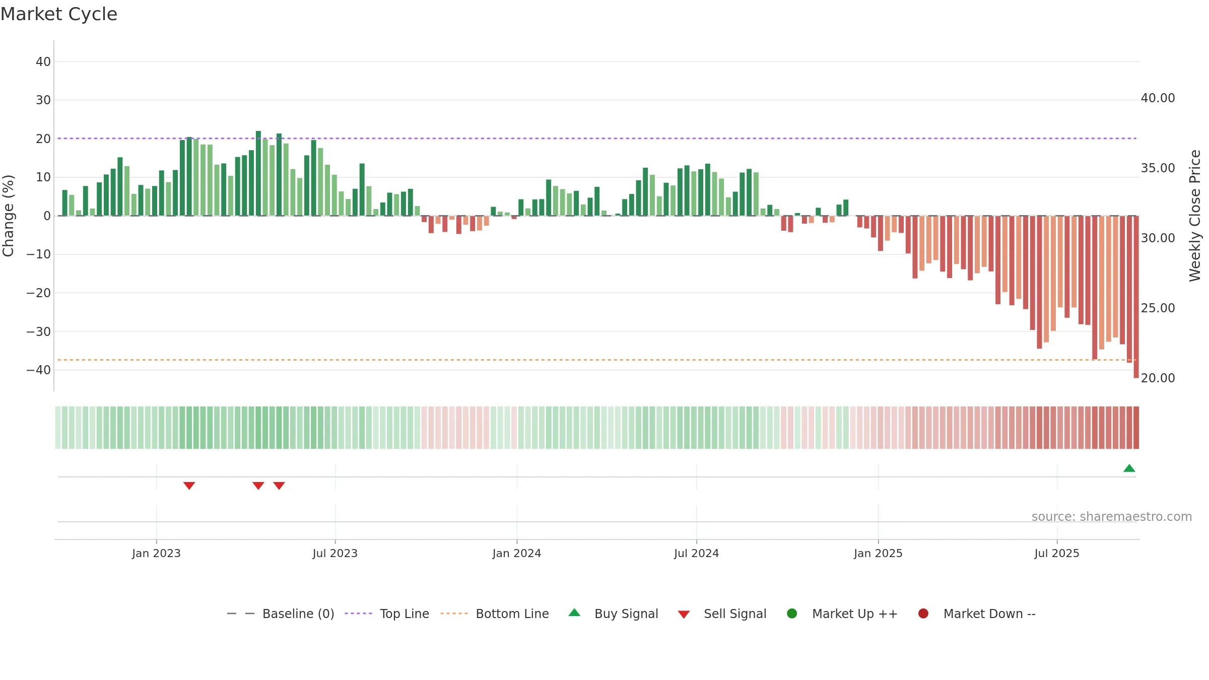Click the red Sell Signal legend triangle icon
This screenshot has height=680, width=1209.
coord(684,615)
